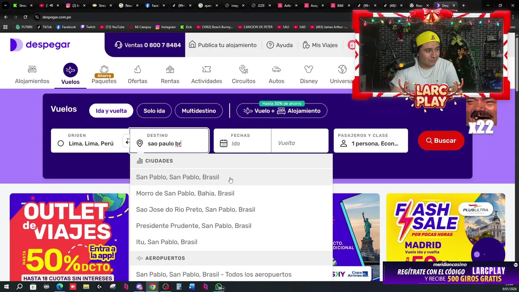Open the Ayuda help link
Screen dimensions: 519x292
tap(280, 45)
